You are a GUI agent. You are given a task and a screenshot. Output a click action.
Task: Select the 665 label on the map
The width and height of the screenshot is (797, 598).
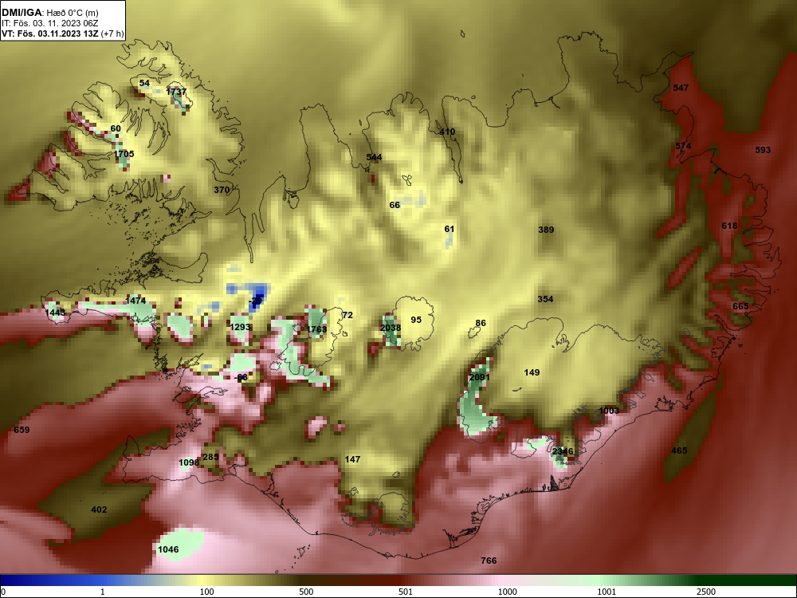[x=740, y=307]
